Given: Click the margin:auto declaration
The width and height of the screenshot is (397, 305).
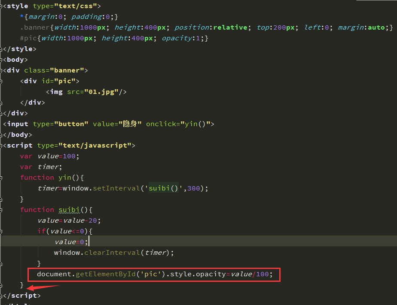Looking at the screenshot, I should click(361, 27).
